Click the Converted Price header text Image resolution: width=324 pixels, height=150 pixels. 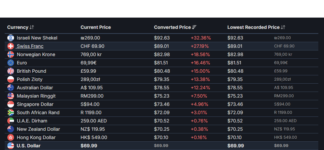pos(172,27)
